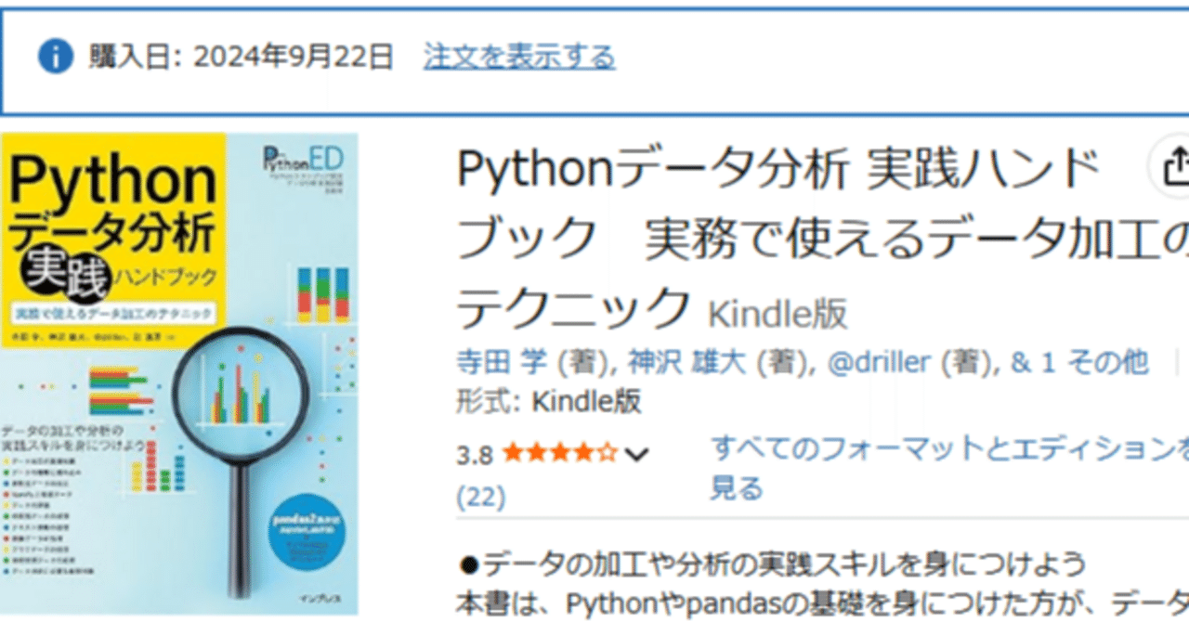The width and height of the screenshot is (1189, 622).
Task: Click the empty fifth rating star
Action: coord(608,452)
